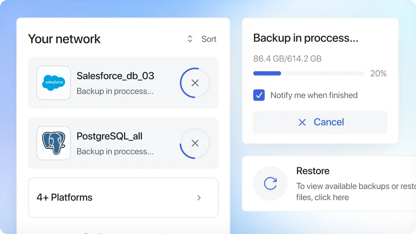The image size is (416, 234).
Task: Click the up-down arrows icon beside Sort
Action: point(190,39)
